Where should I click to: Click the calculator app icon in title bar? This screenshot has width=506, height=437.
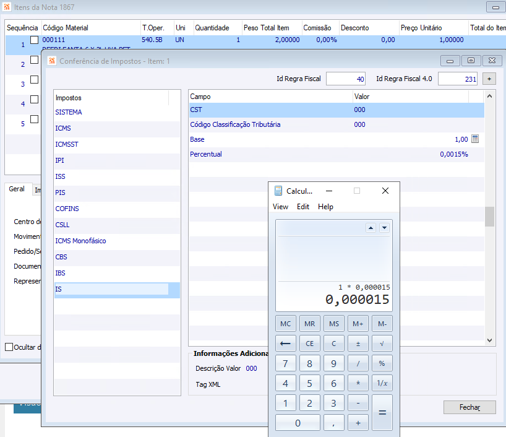coord(278,191)
